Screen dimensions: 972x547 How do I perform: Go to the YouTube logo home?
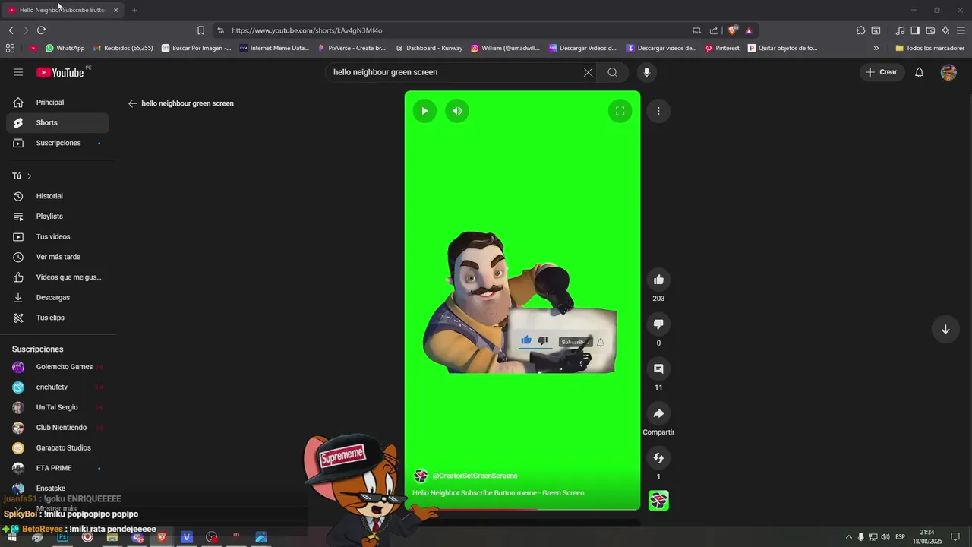[x=61, y=72]
